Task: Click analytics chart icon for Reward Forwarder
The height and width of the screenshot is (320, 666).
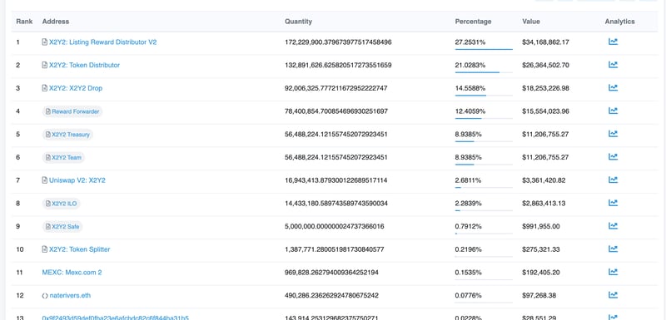Action: coord(613,111)
